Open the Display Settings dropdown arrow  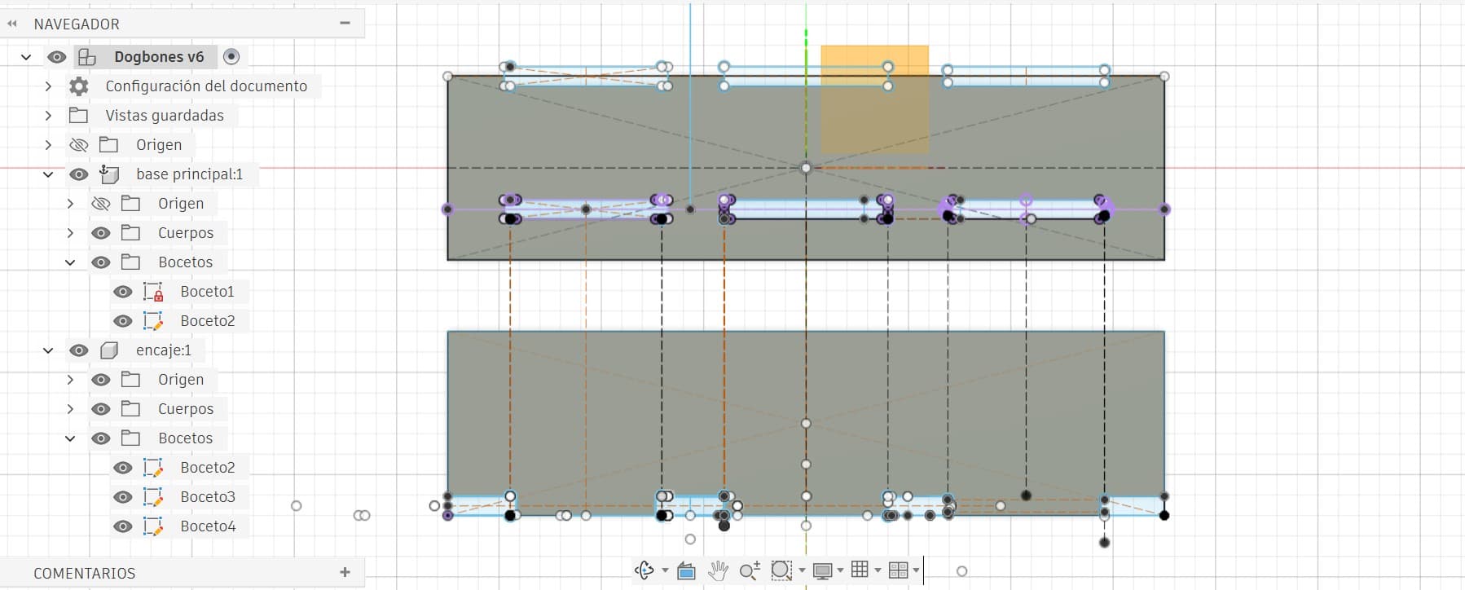(840, 570)
